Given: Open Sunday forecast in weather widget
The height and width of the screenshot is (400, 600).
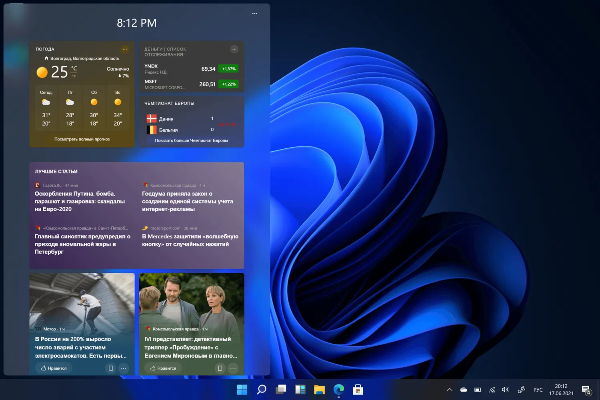Looking at the screenshot, I should (x=118, y=108).
